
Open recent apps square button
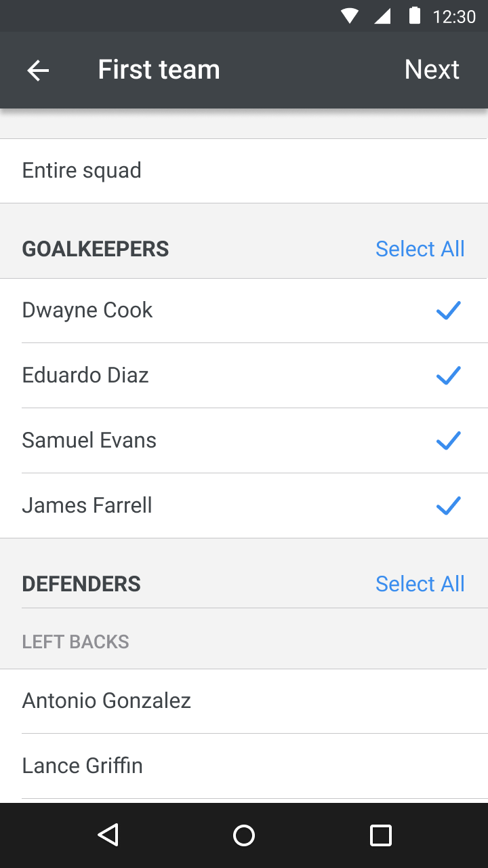pos(381,835)
